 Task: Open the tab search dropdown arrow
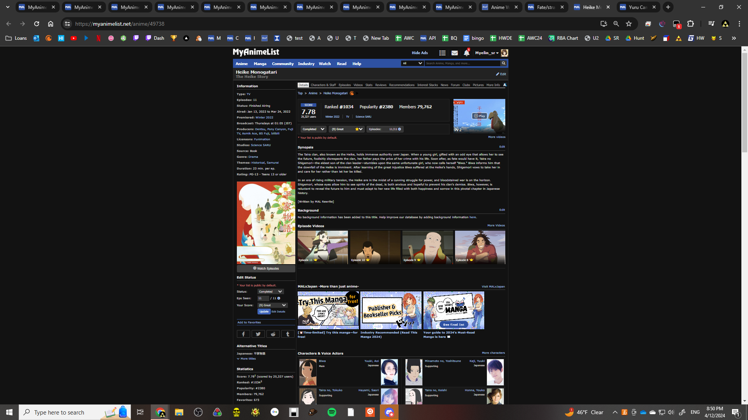pos(8,7)
